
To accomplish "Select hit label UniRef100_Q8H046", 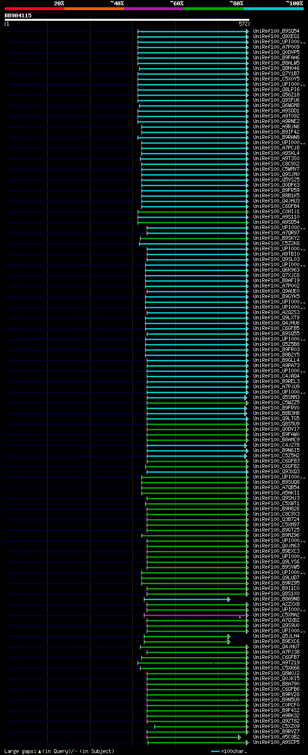I will 276,68.
